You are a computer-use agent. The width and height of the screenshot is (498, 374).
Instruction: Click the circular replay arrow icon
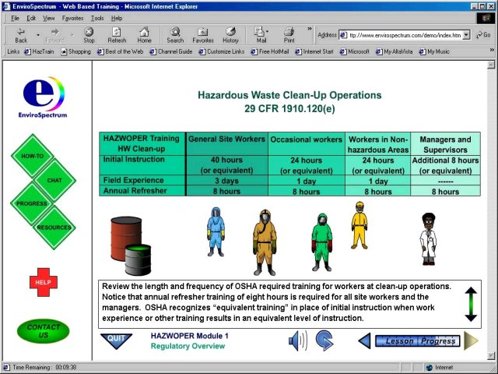click(x=324, y=340)
